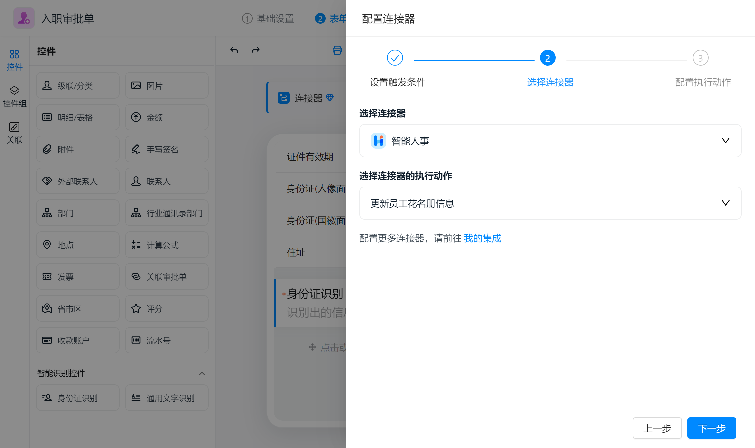This screenshot has width=755, height=448.
Task: Click the step 2 选择连接器 circle
Action: 548,58
